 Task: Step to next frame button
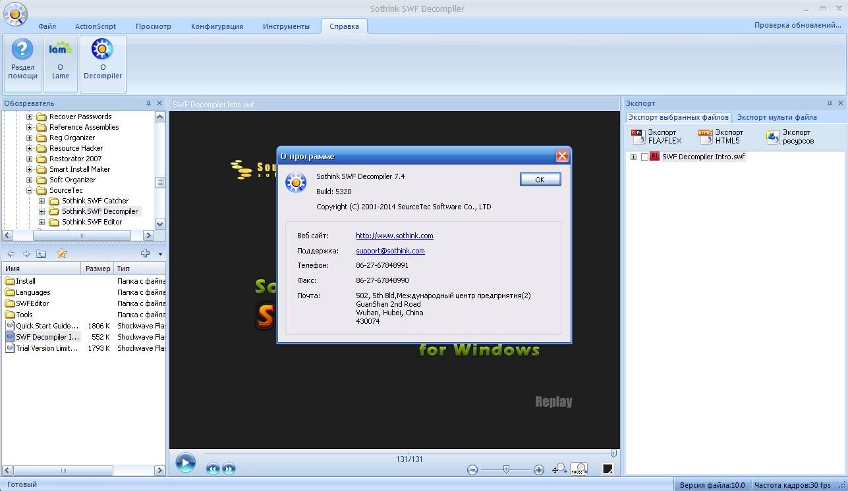tap(229, 469)
